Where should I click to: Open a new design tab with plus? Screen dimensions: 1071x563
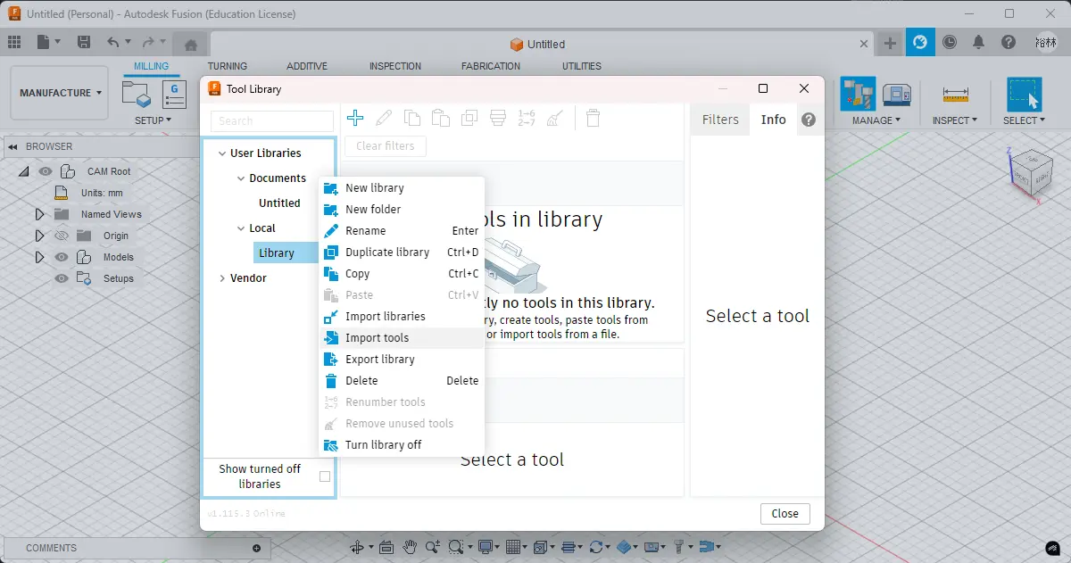pos(890,43)
